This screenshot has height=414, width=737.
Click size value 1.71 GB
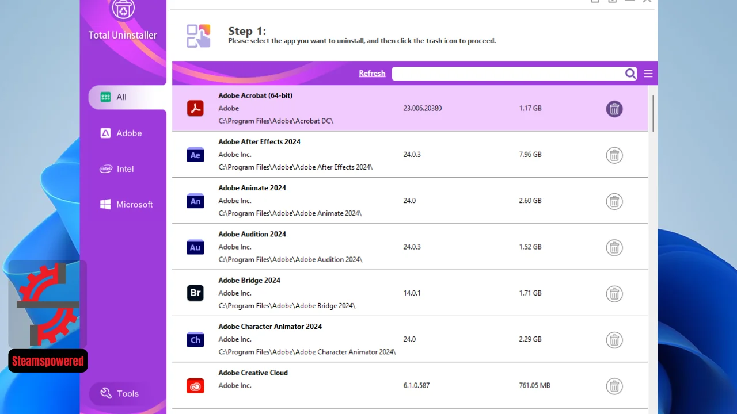coord(530,293)
